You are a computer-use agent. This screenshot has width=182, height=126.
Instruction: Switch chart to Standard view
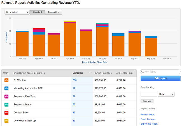pyautogui.click(x=38, y=12)
